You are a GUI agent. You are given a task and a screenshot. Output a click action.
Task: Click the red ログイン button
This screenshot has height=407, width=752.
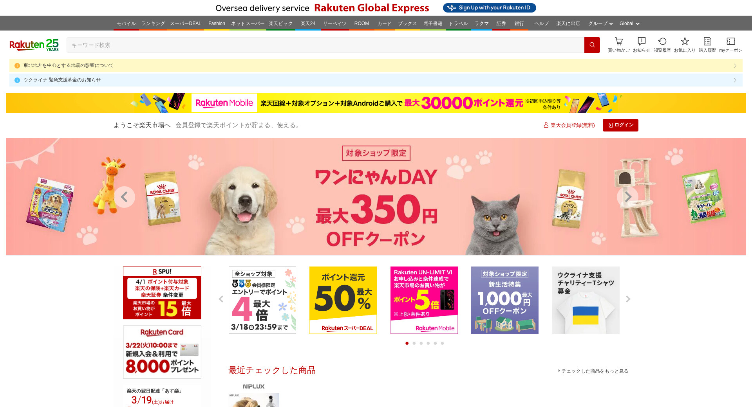pos(620,125)
